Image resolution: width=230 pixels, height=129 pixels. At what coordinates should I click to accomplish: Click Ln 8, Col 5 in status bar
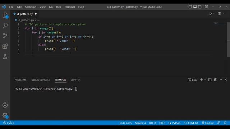click(126, 123)
